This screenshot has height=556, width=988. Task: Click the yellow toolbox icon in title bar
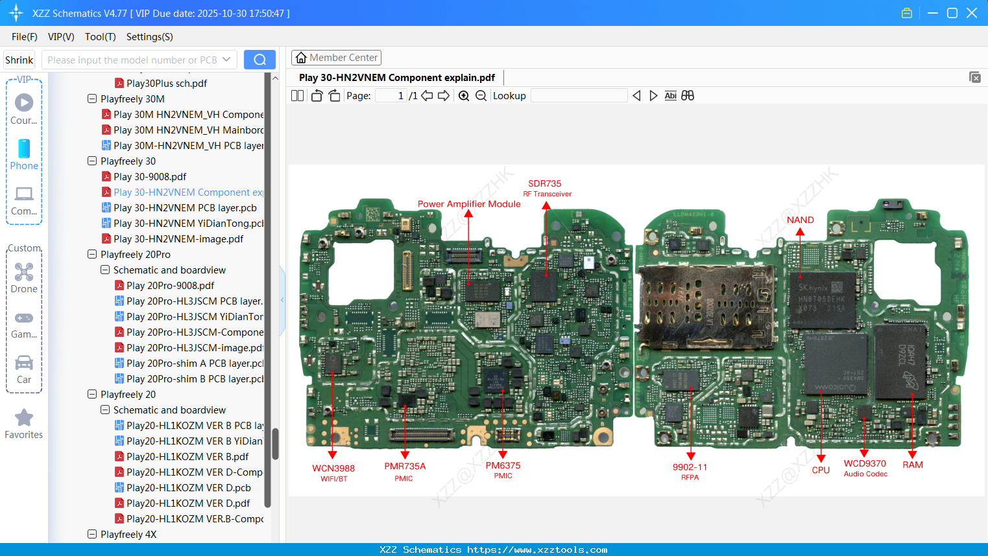[907, 13]
